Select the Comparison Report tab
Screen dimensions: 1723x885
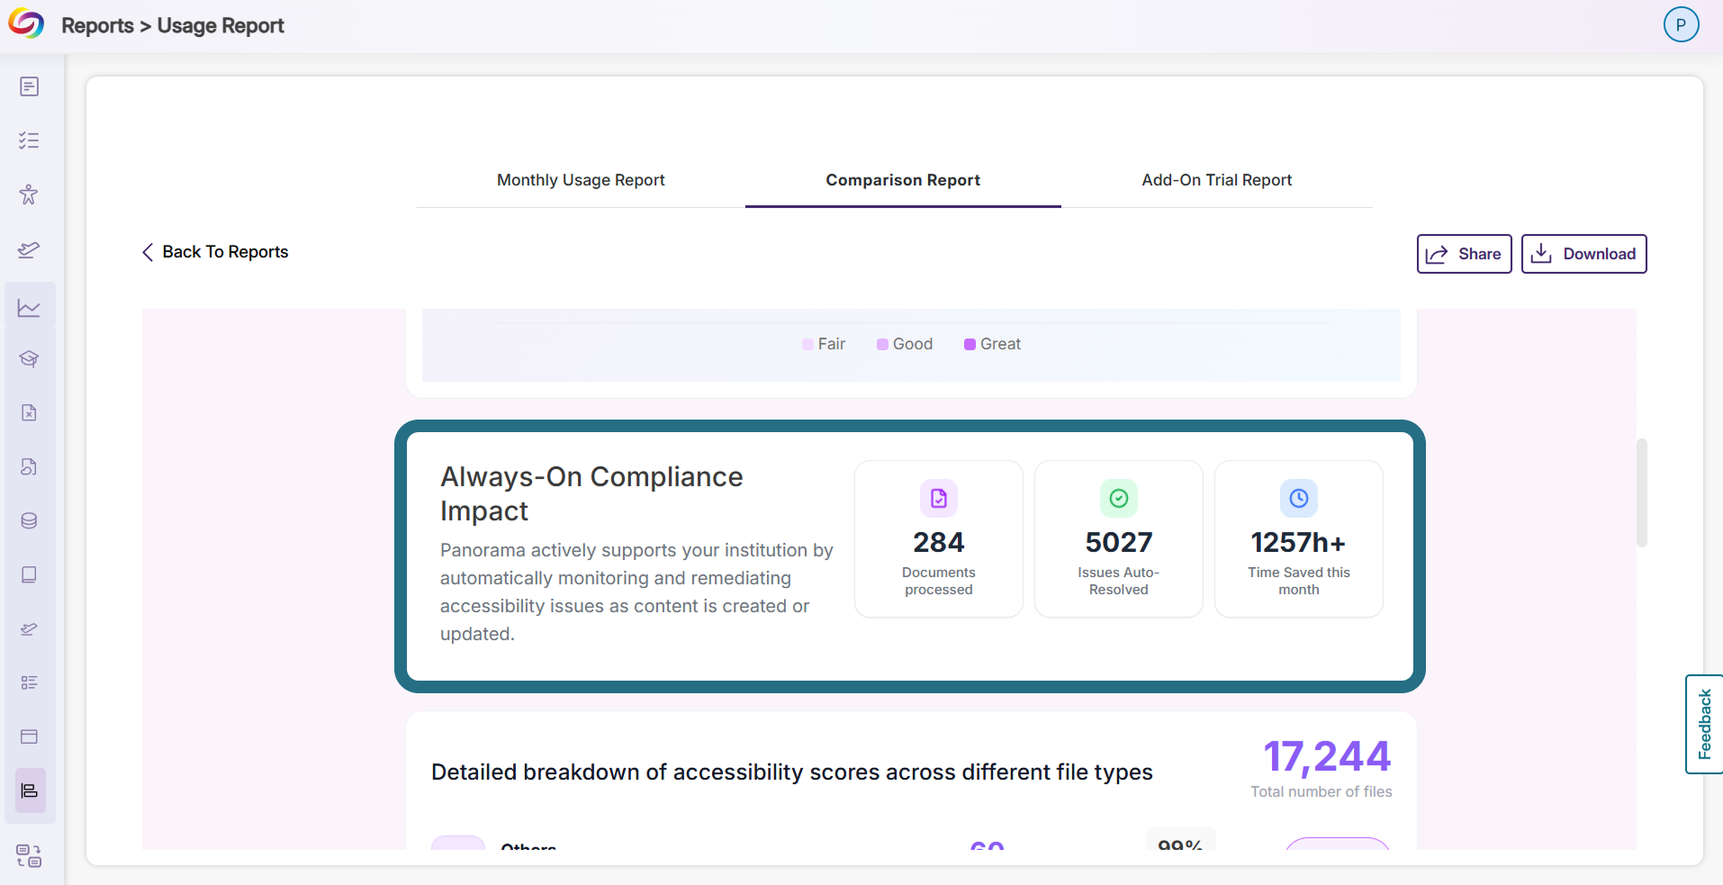(x=903, y=180)
